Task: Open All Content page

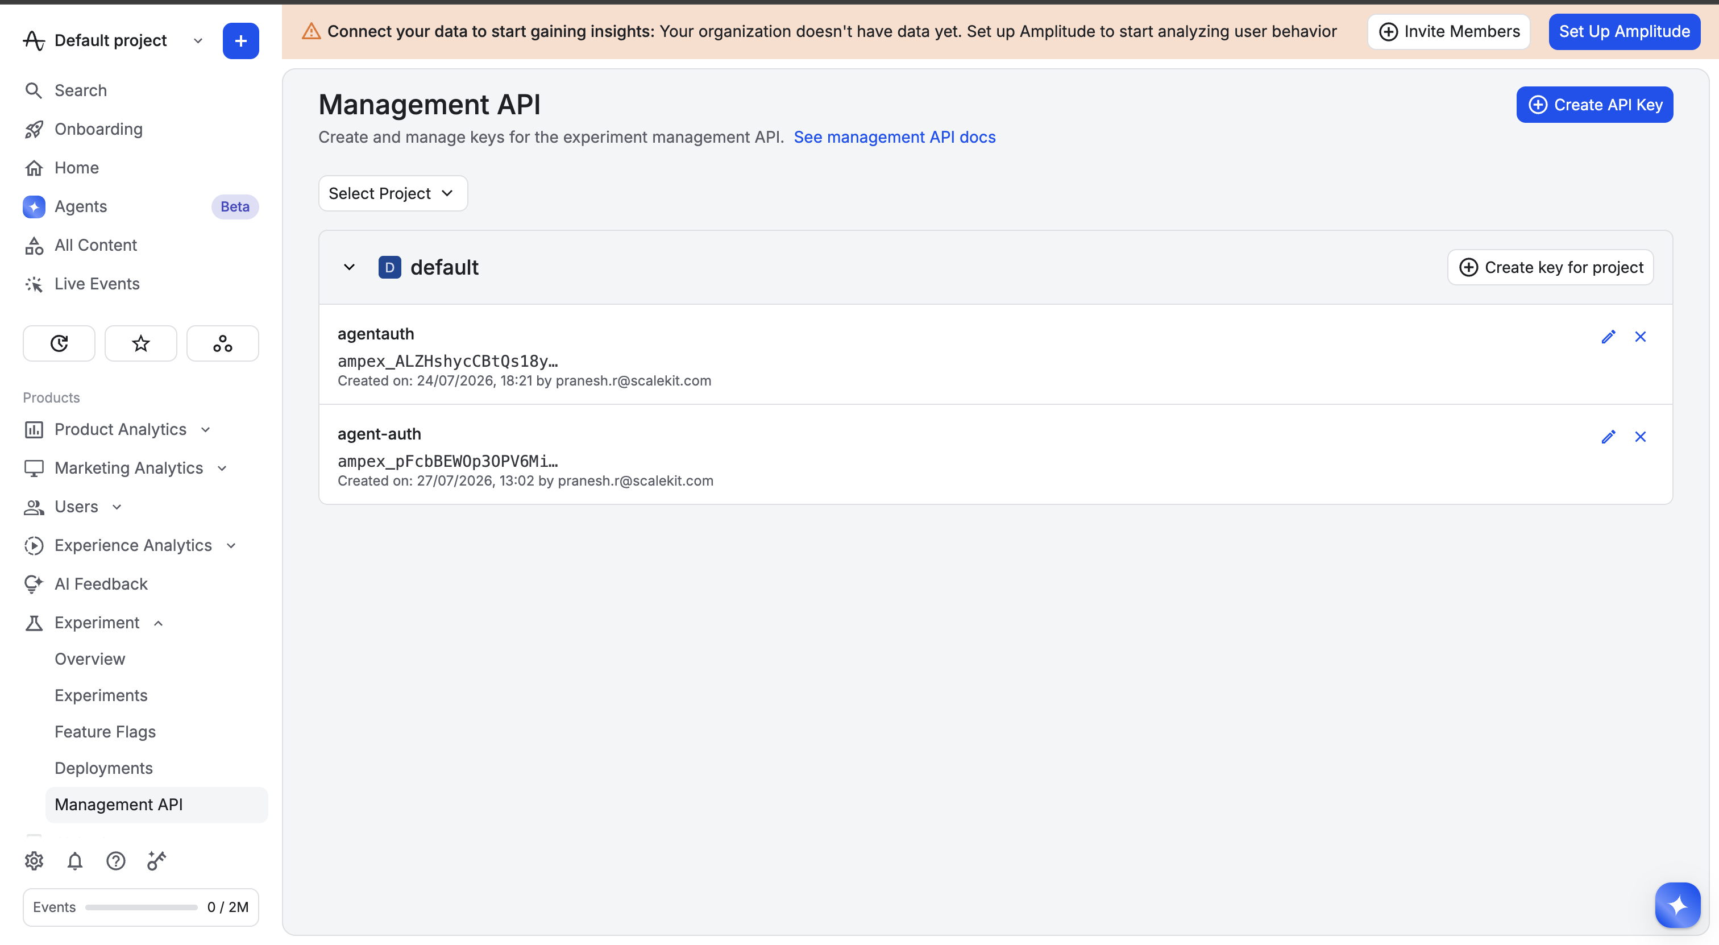Action: click(x=95, y=245)
